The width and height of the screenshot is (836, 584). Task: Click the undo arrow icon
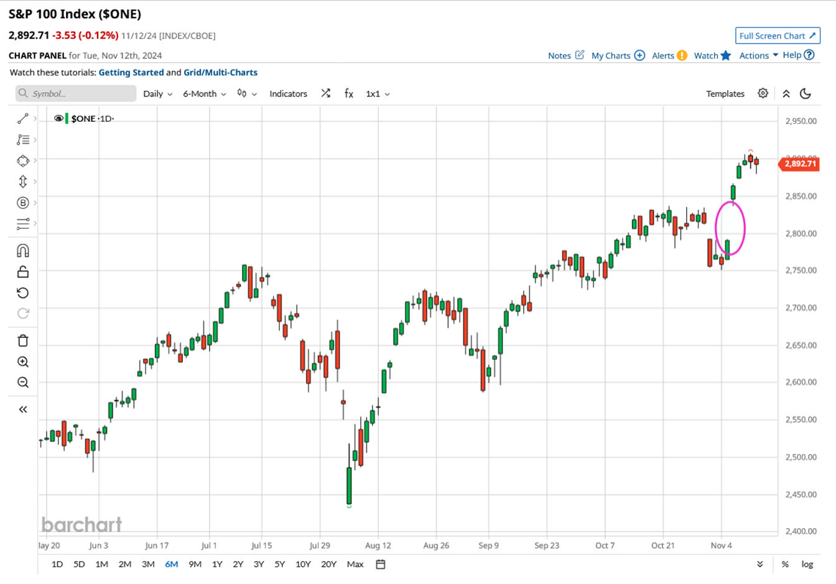[x=23, y=293]
